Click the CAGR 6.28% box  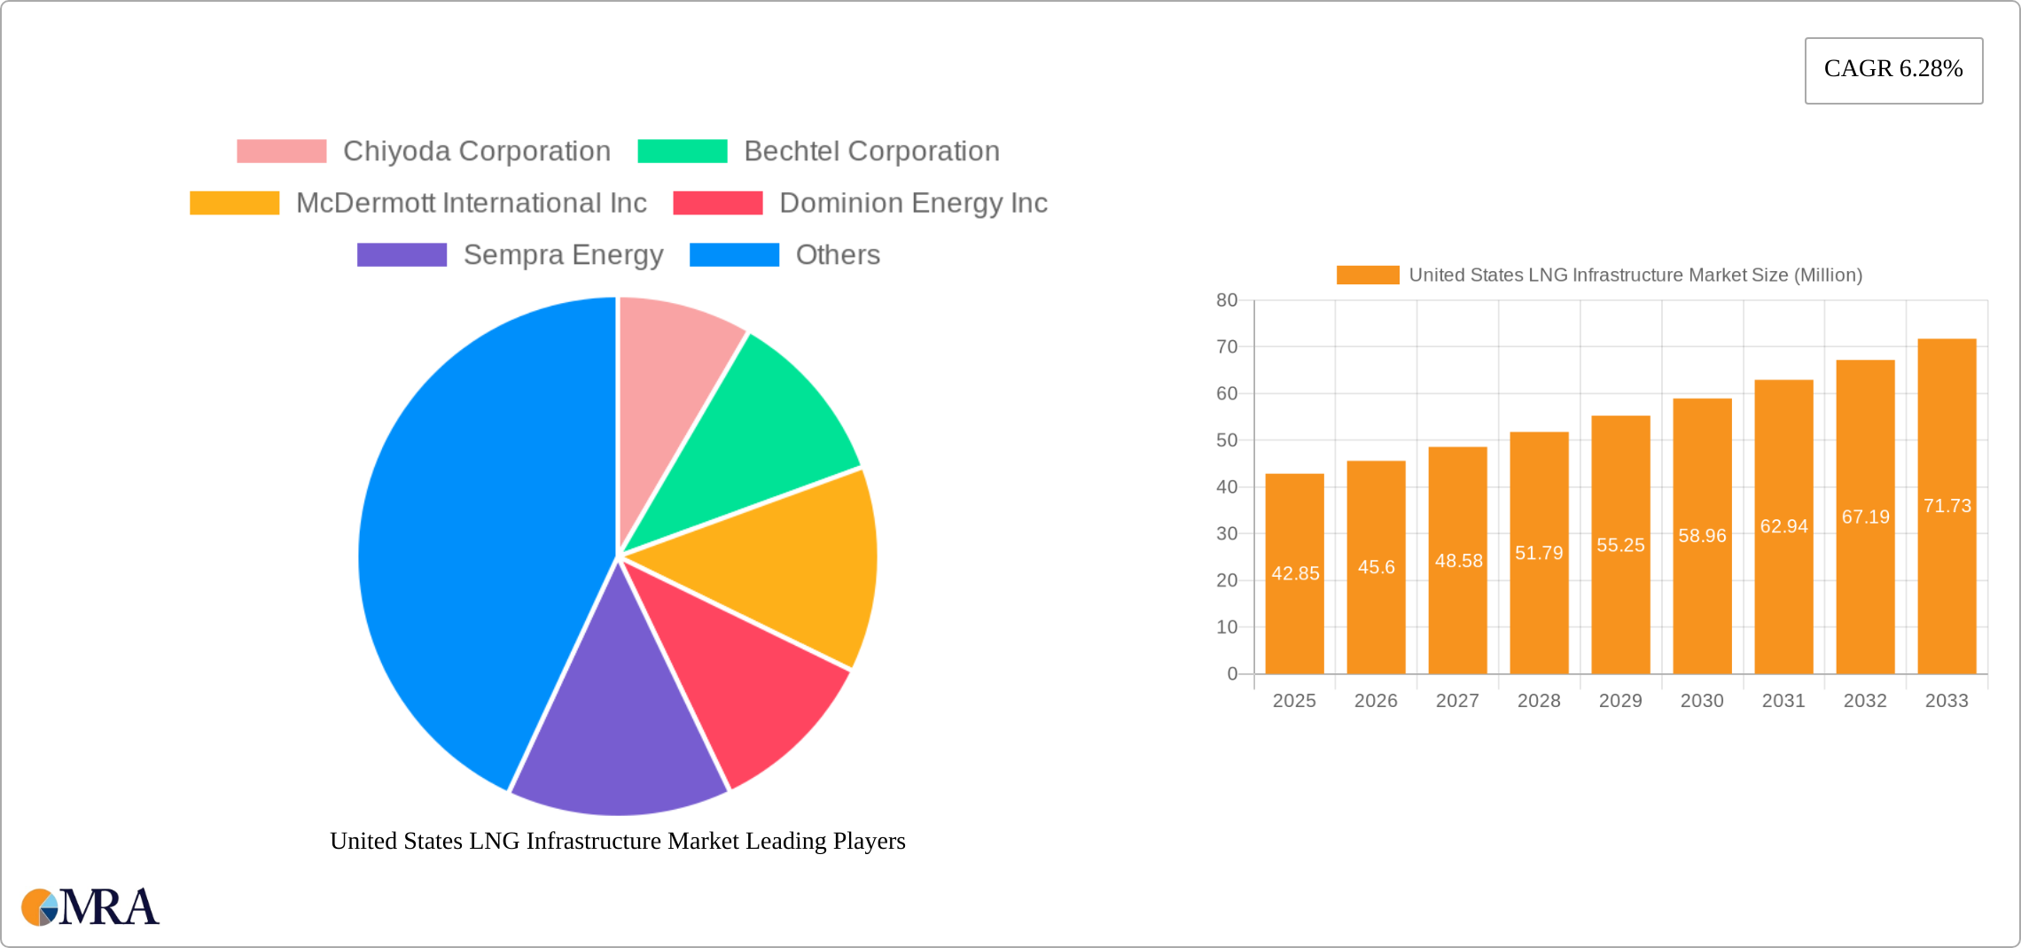[x=1894, y=71]
